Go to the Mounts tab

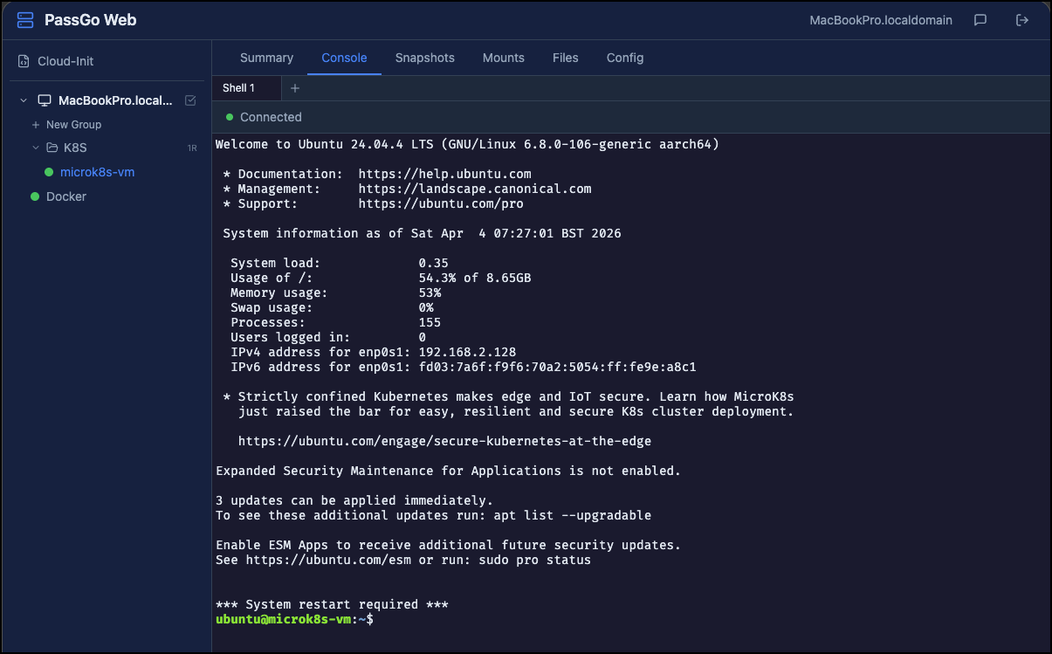[503, 58]
